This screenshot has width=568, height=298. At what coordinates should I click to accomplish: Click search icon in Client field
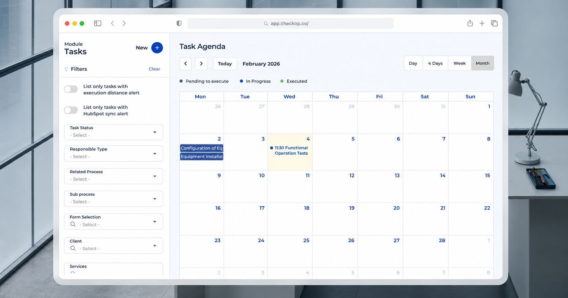[x=73, y=249]
